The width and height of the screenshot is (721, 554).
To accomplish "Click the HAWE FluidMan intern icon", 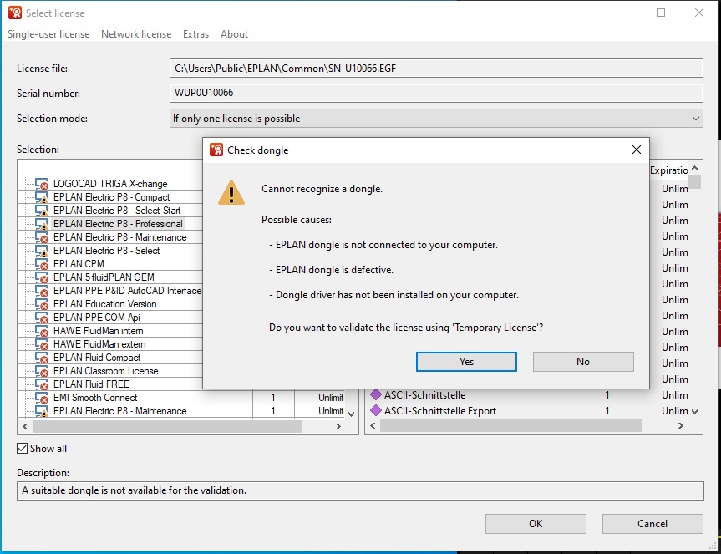I will tap(42, 331).
